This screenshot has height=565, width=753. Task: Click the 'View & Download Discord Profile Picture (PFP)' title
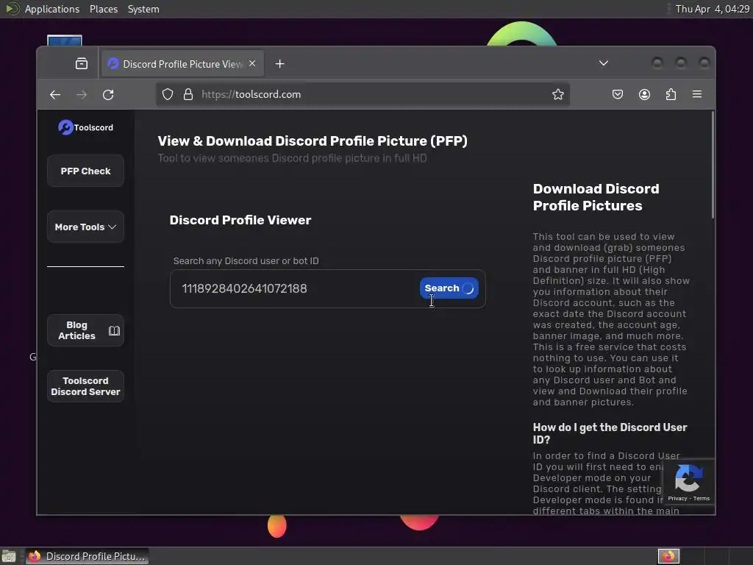click(x=313, y=141)
